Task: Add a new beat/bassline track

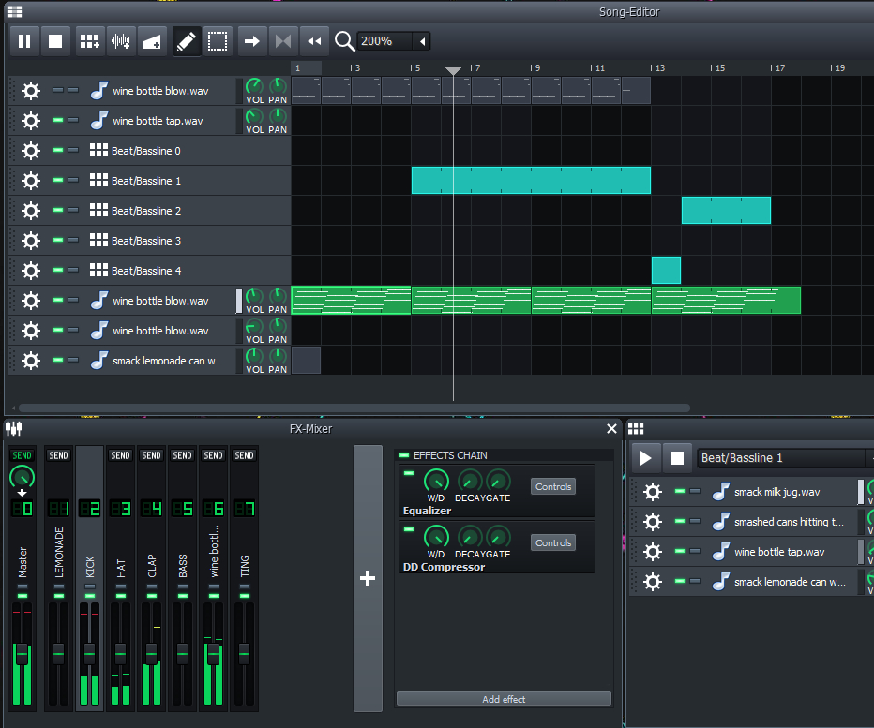Action: (x=90, y=41)
